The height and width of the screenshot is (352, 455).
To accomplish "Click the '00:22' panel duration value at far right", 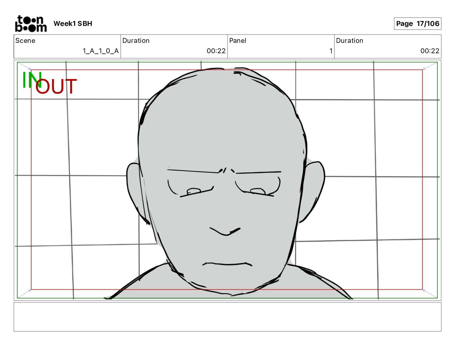I will coord(430,51).
